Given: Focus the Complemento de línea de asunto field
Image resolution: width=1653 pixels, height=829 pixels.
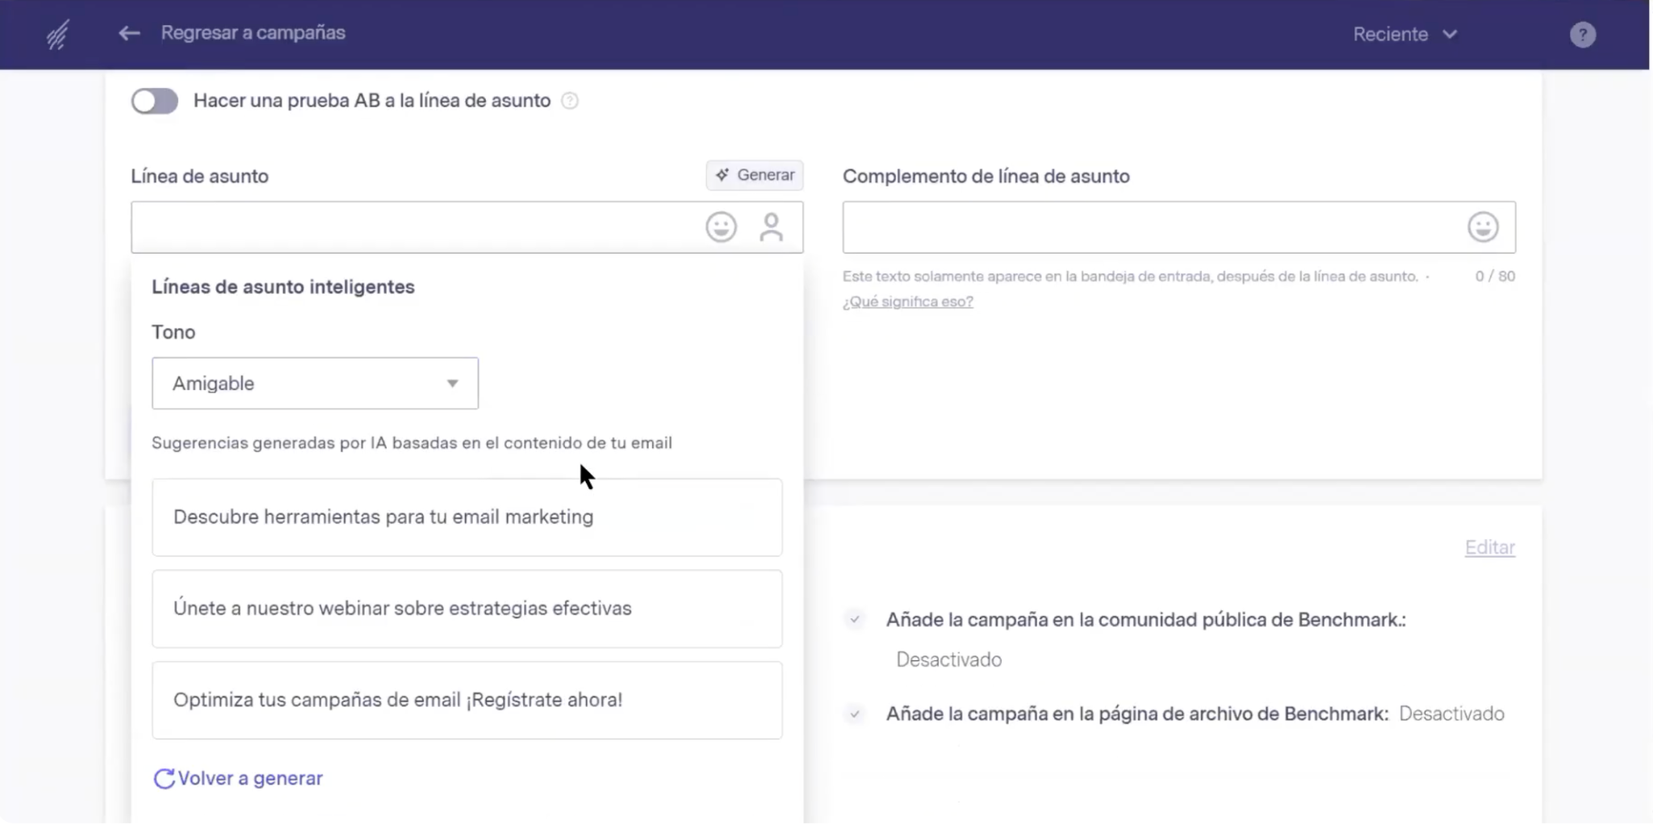Looking at the screenshot, I should tap(1178, 227).
